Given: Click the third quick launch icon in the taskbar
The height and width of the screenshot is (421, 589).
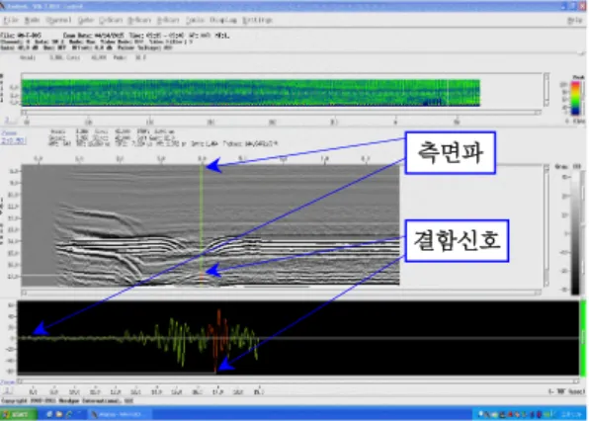Looking at the screenshot, I should (x=69, y=414).
